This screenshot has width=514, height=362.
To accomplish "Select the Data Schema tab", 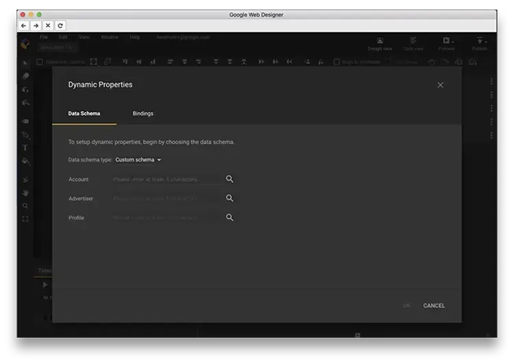I will 84,113.
